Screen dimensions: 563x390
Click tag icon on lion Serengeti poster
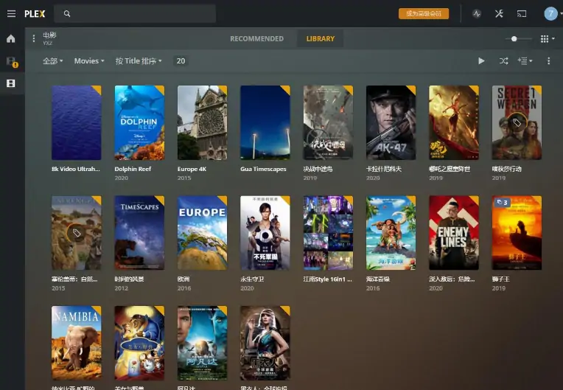pyautogui.click(x=76, y=233)
